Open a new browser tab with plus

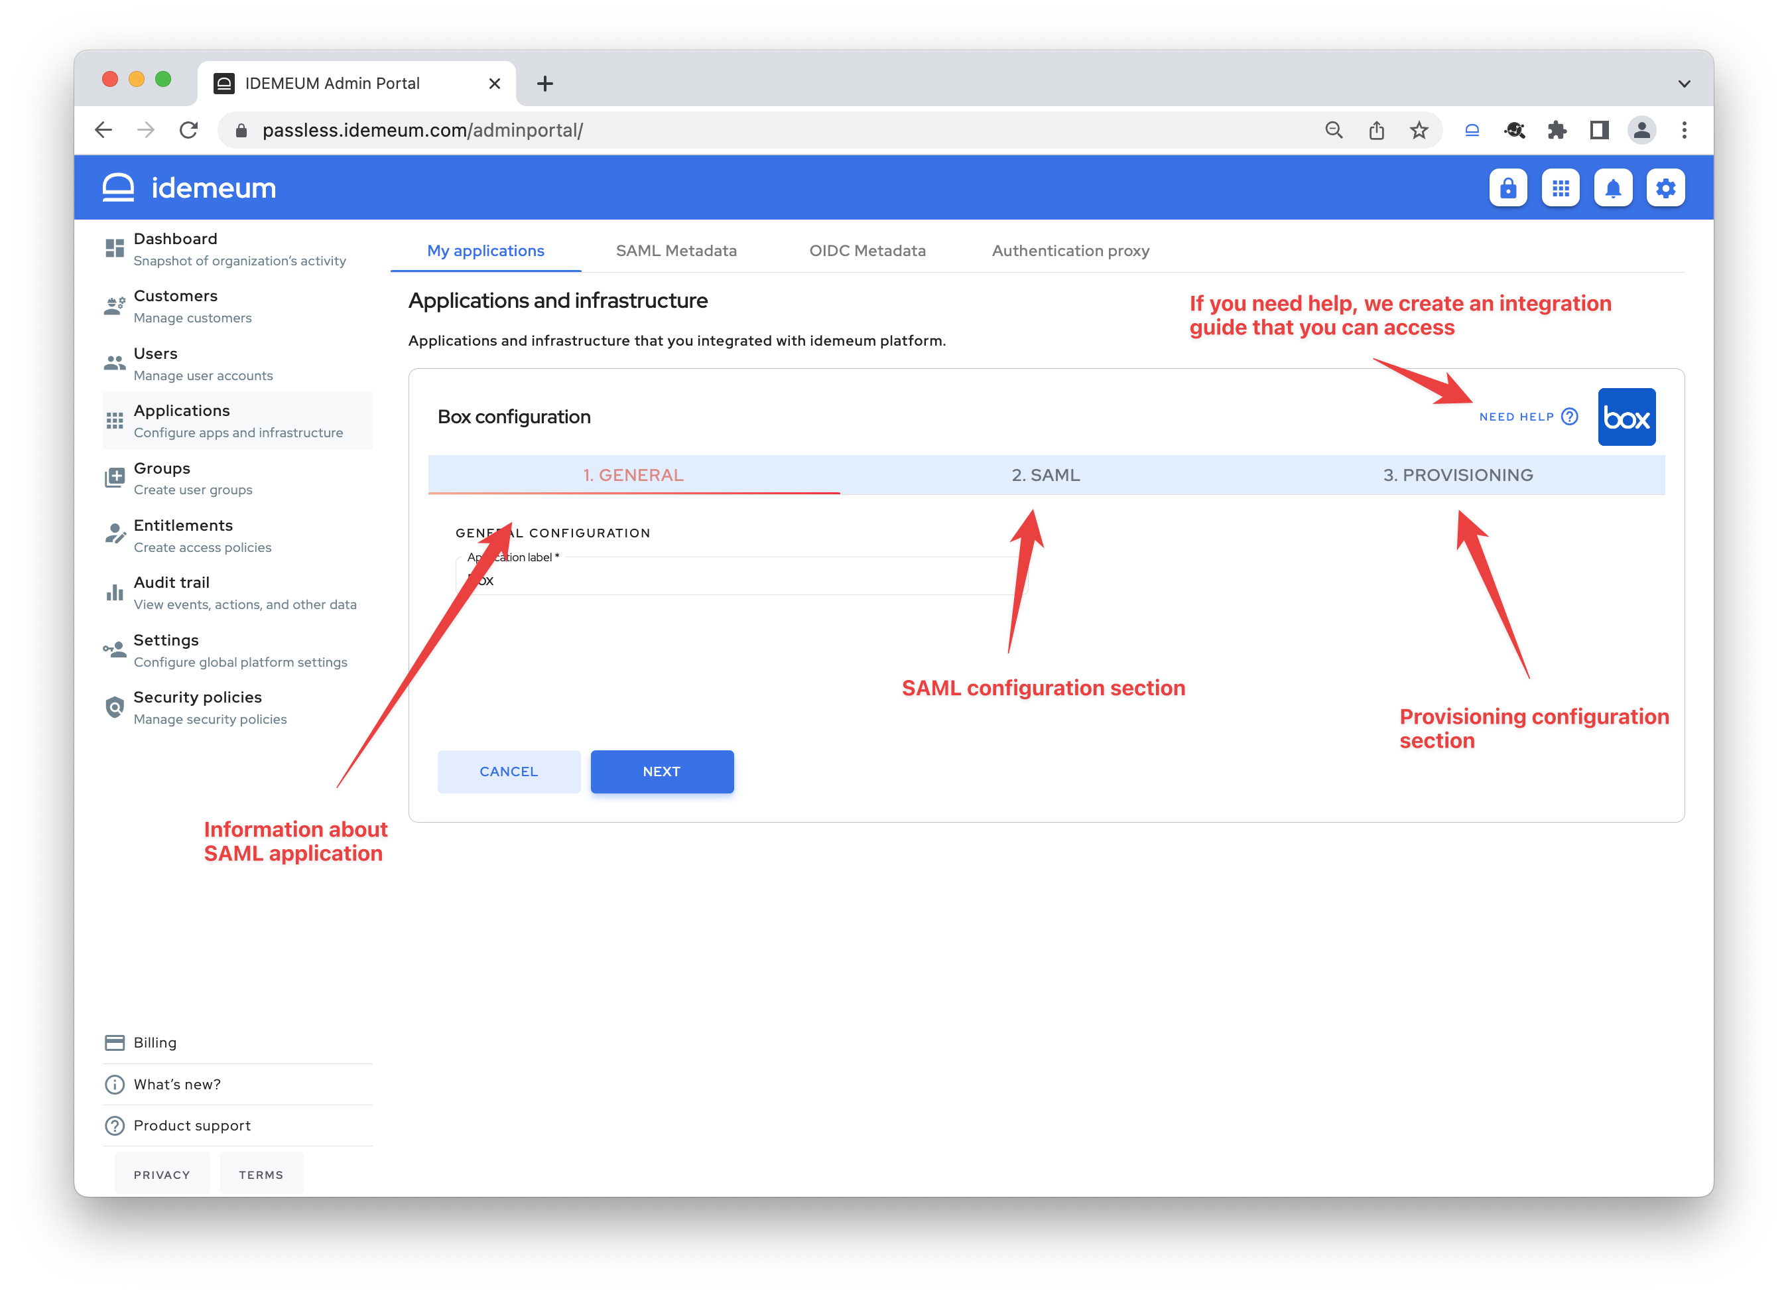click(544, 84)
